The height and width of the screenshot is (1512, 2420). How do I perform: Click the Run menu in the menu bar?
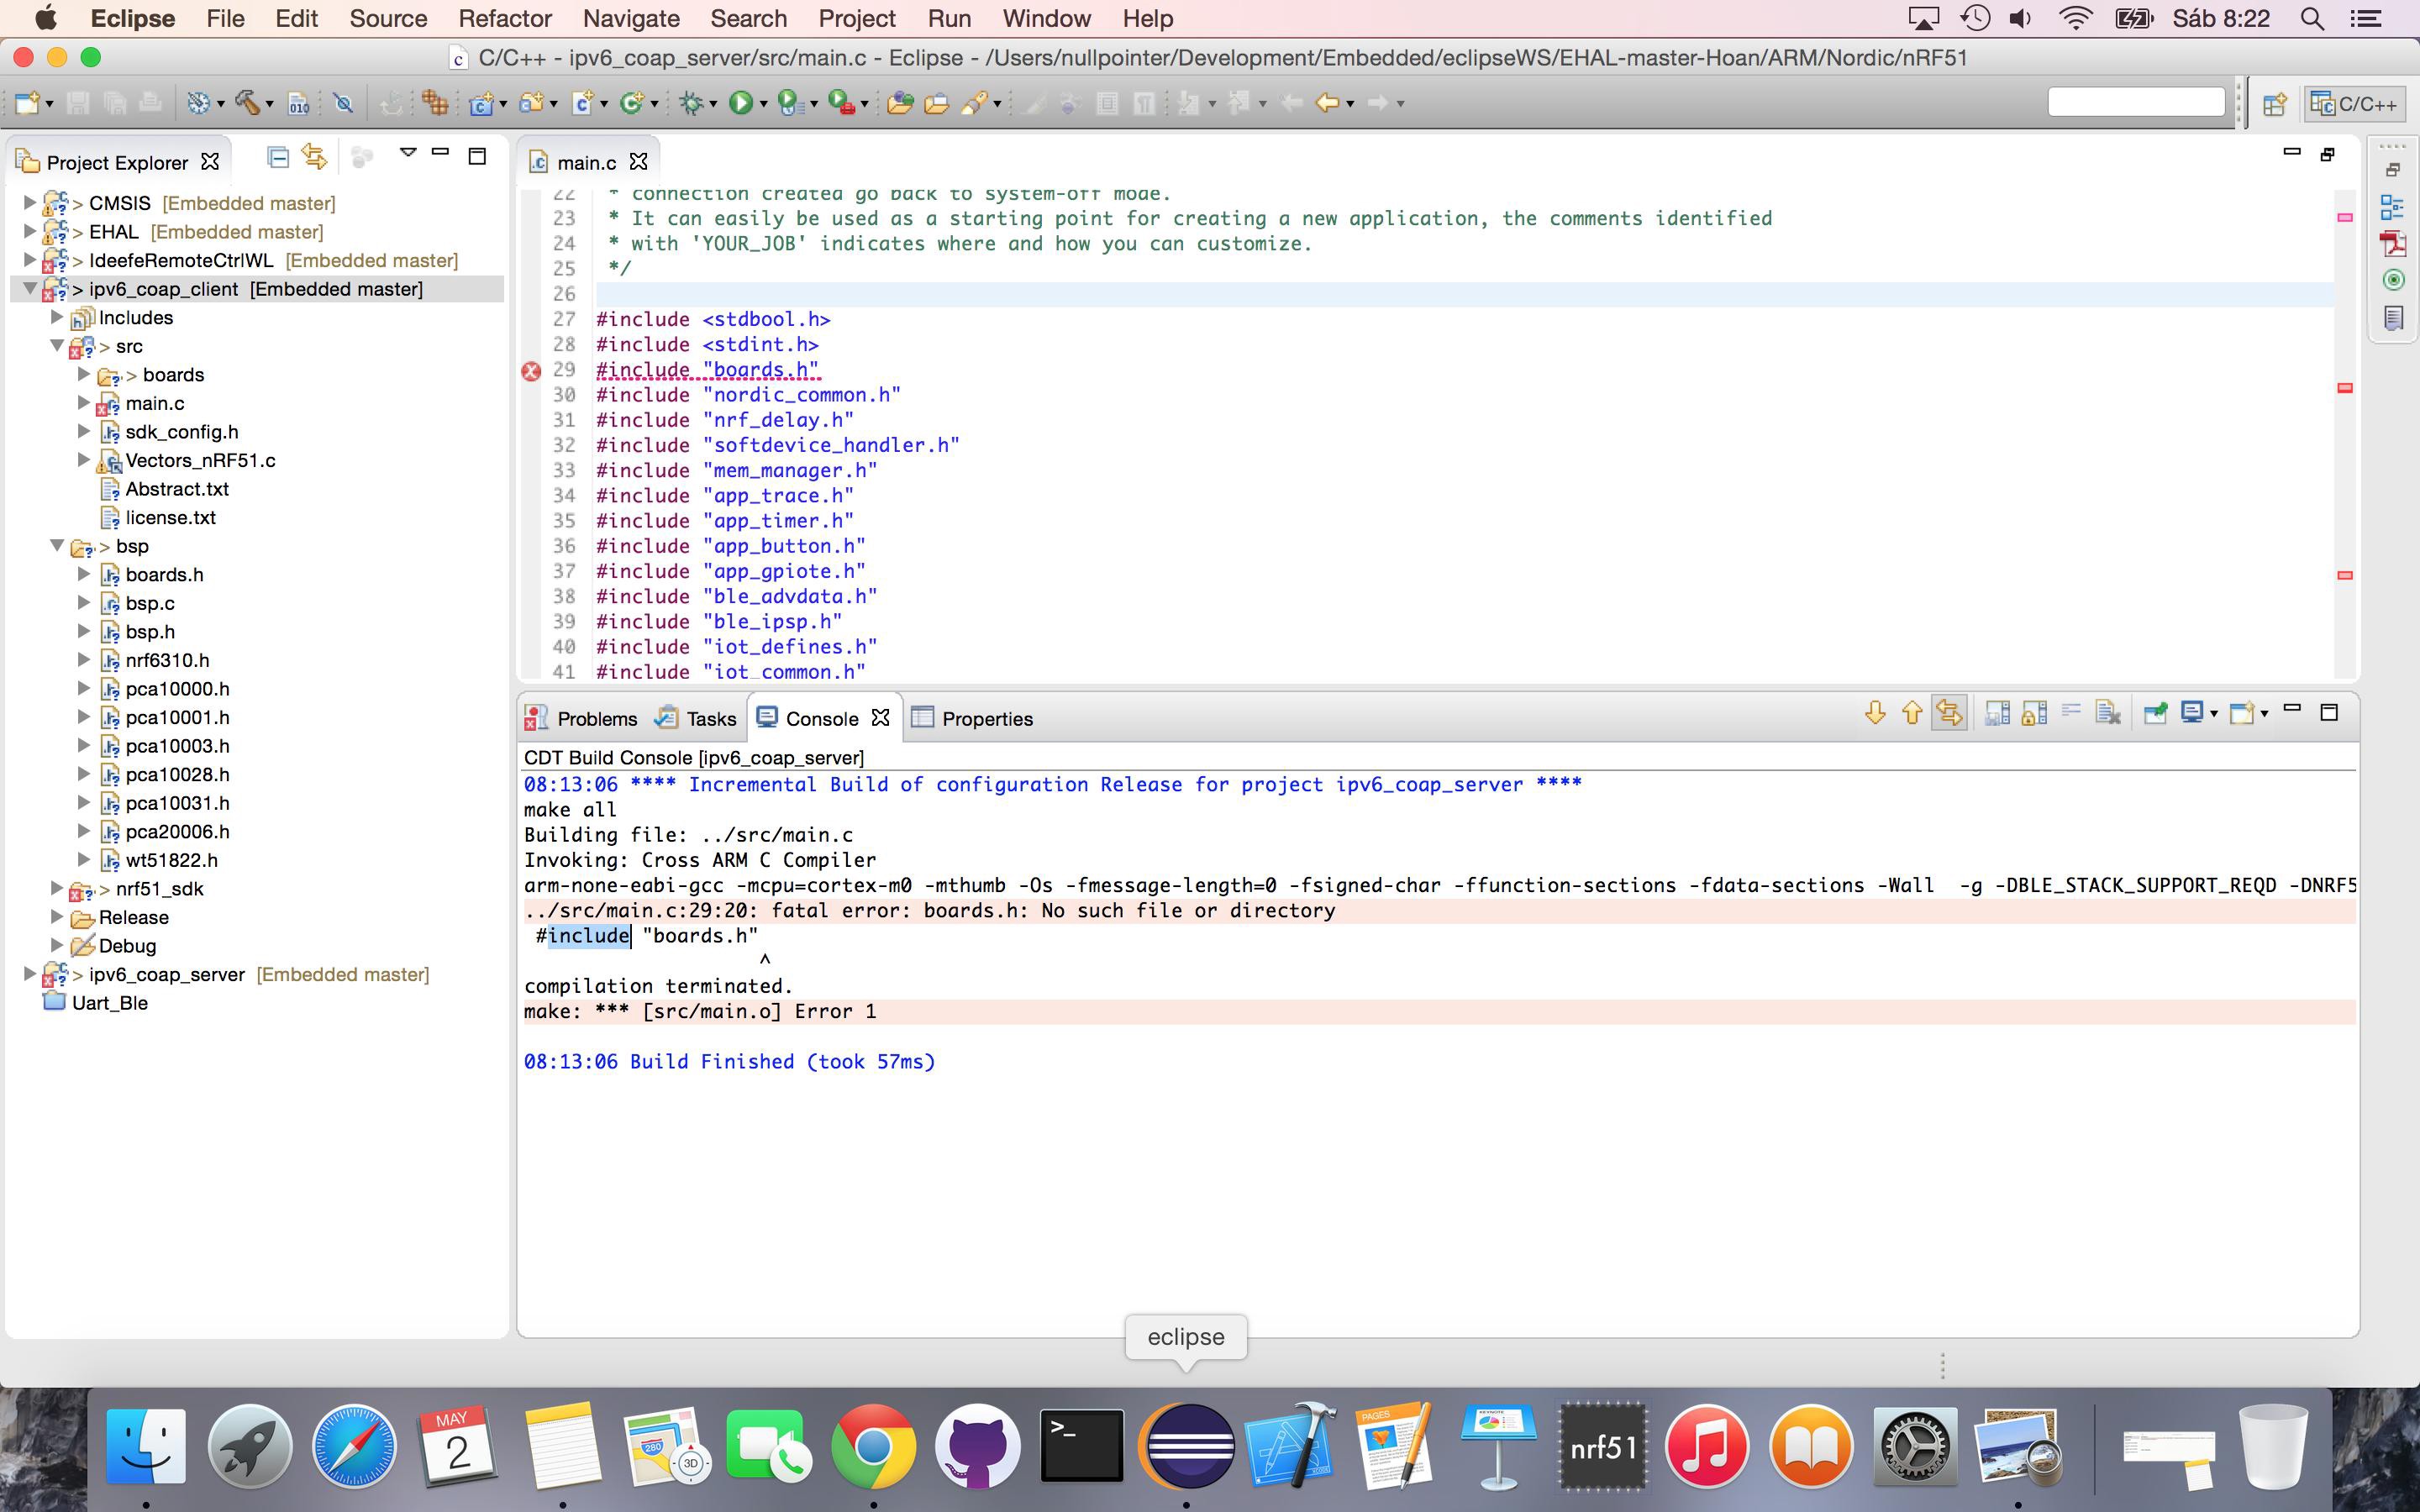[x=946, y=19]
